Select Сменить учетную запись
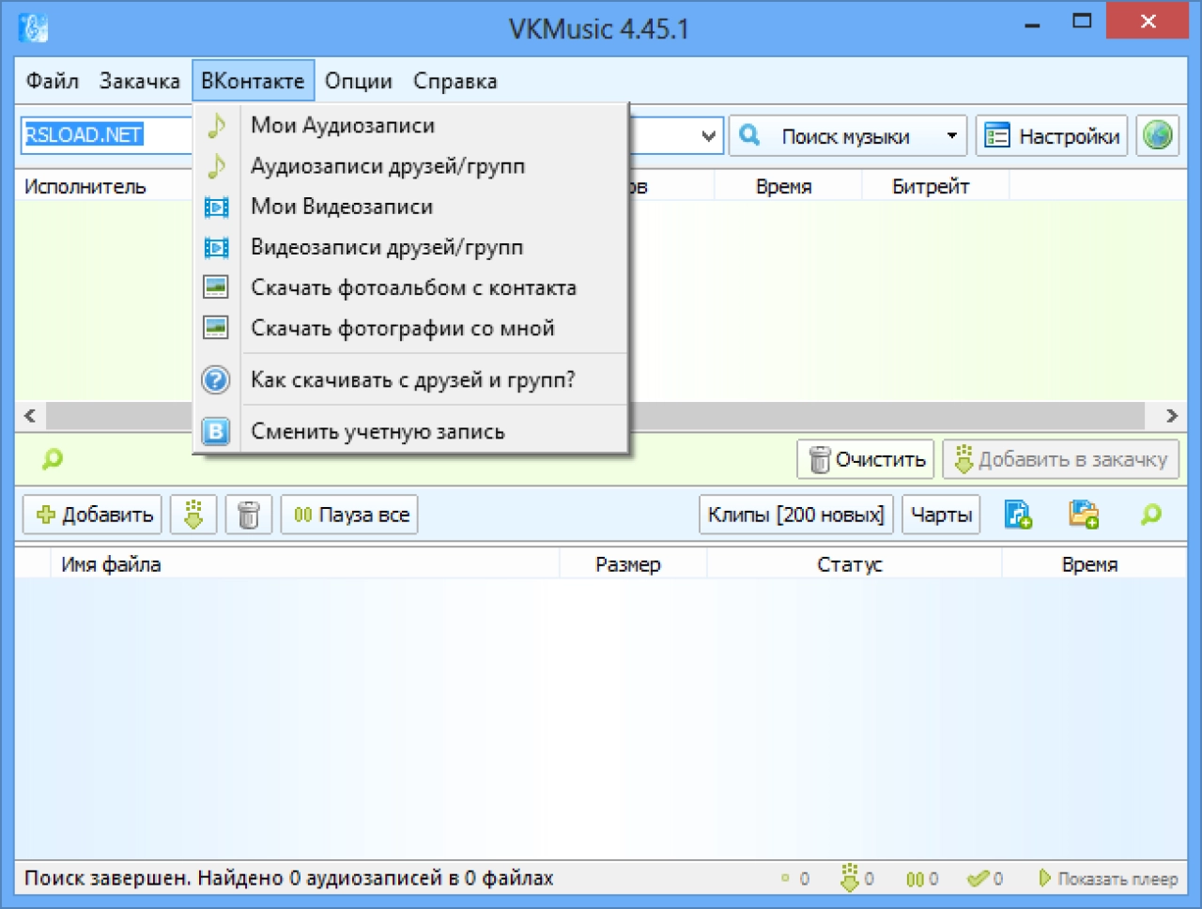The image size is (1202, 909). point(410,431)
